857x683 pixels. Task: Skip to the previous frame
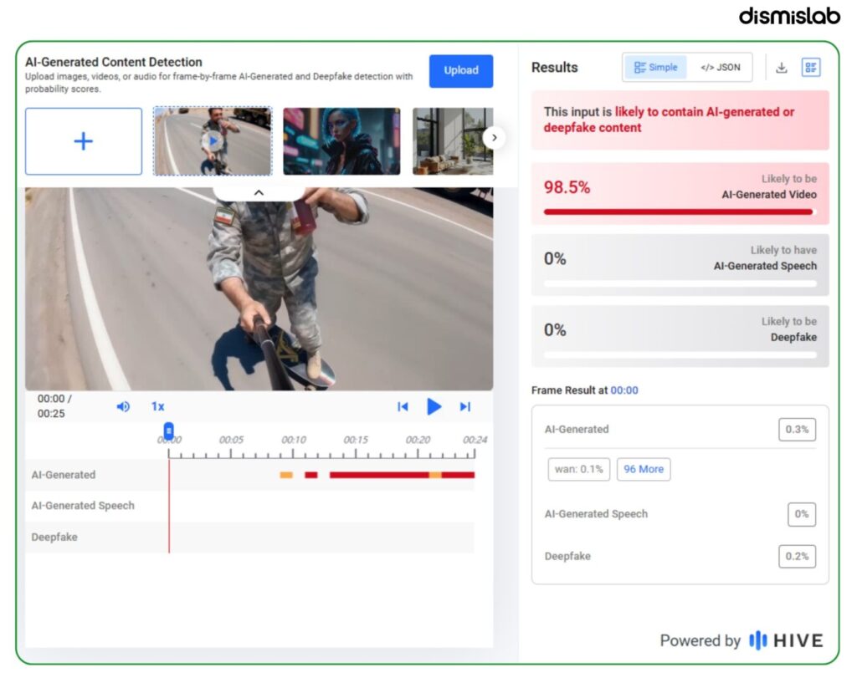pyautogui.click(x=403, y=406)
